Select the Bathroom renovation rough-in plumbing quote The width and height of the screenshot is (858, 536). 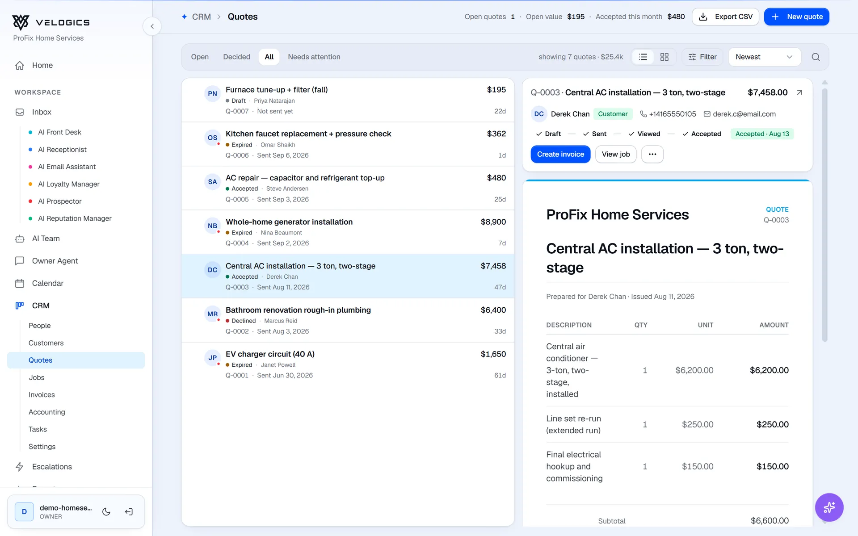point(348,320)
